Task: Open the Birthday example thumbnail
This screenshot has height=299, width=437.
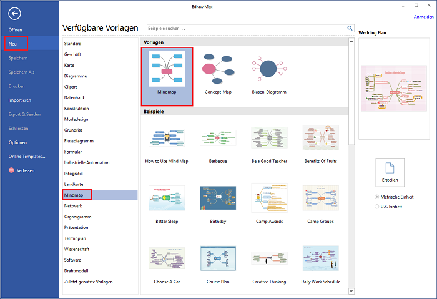Action: click(x=218, y=198)
